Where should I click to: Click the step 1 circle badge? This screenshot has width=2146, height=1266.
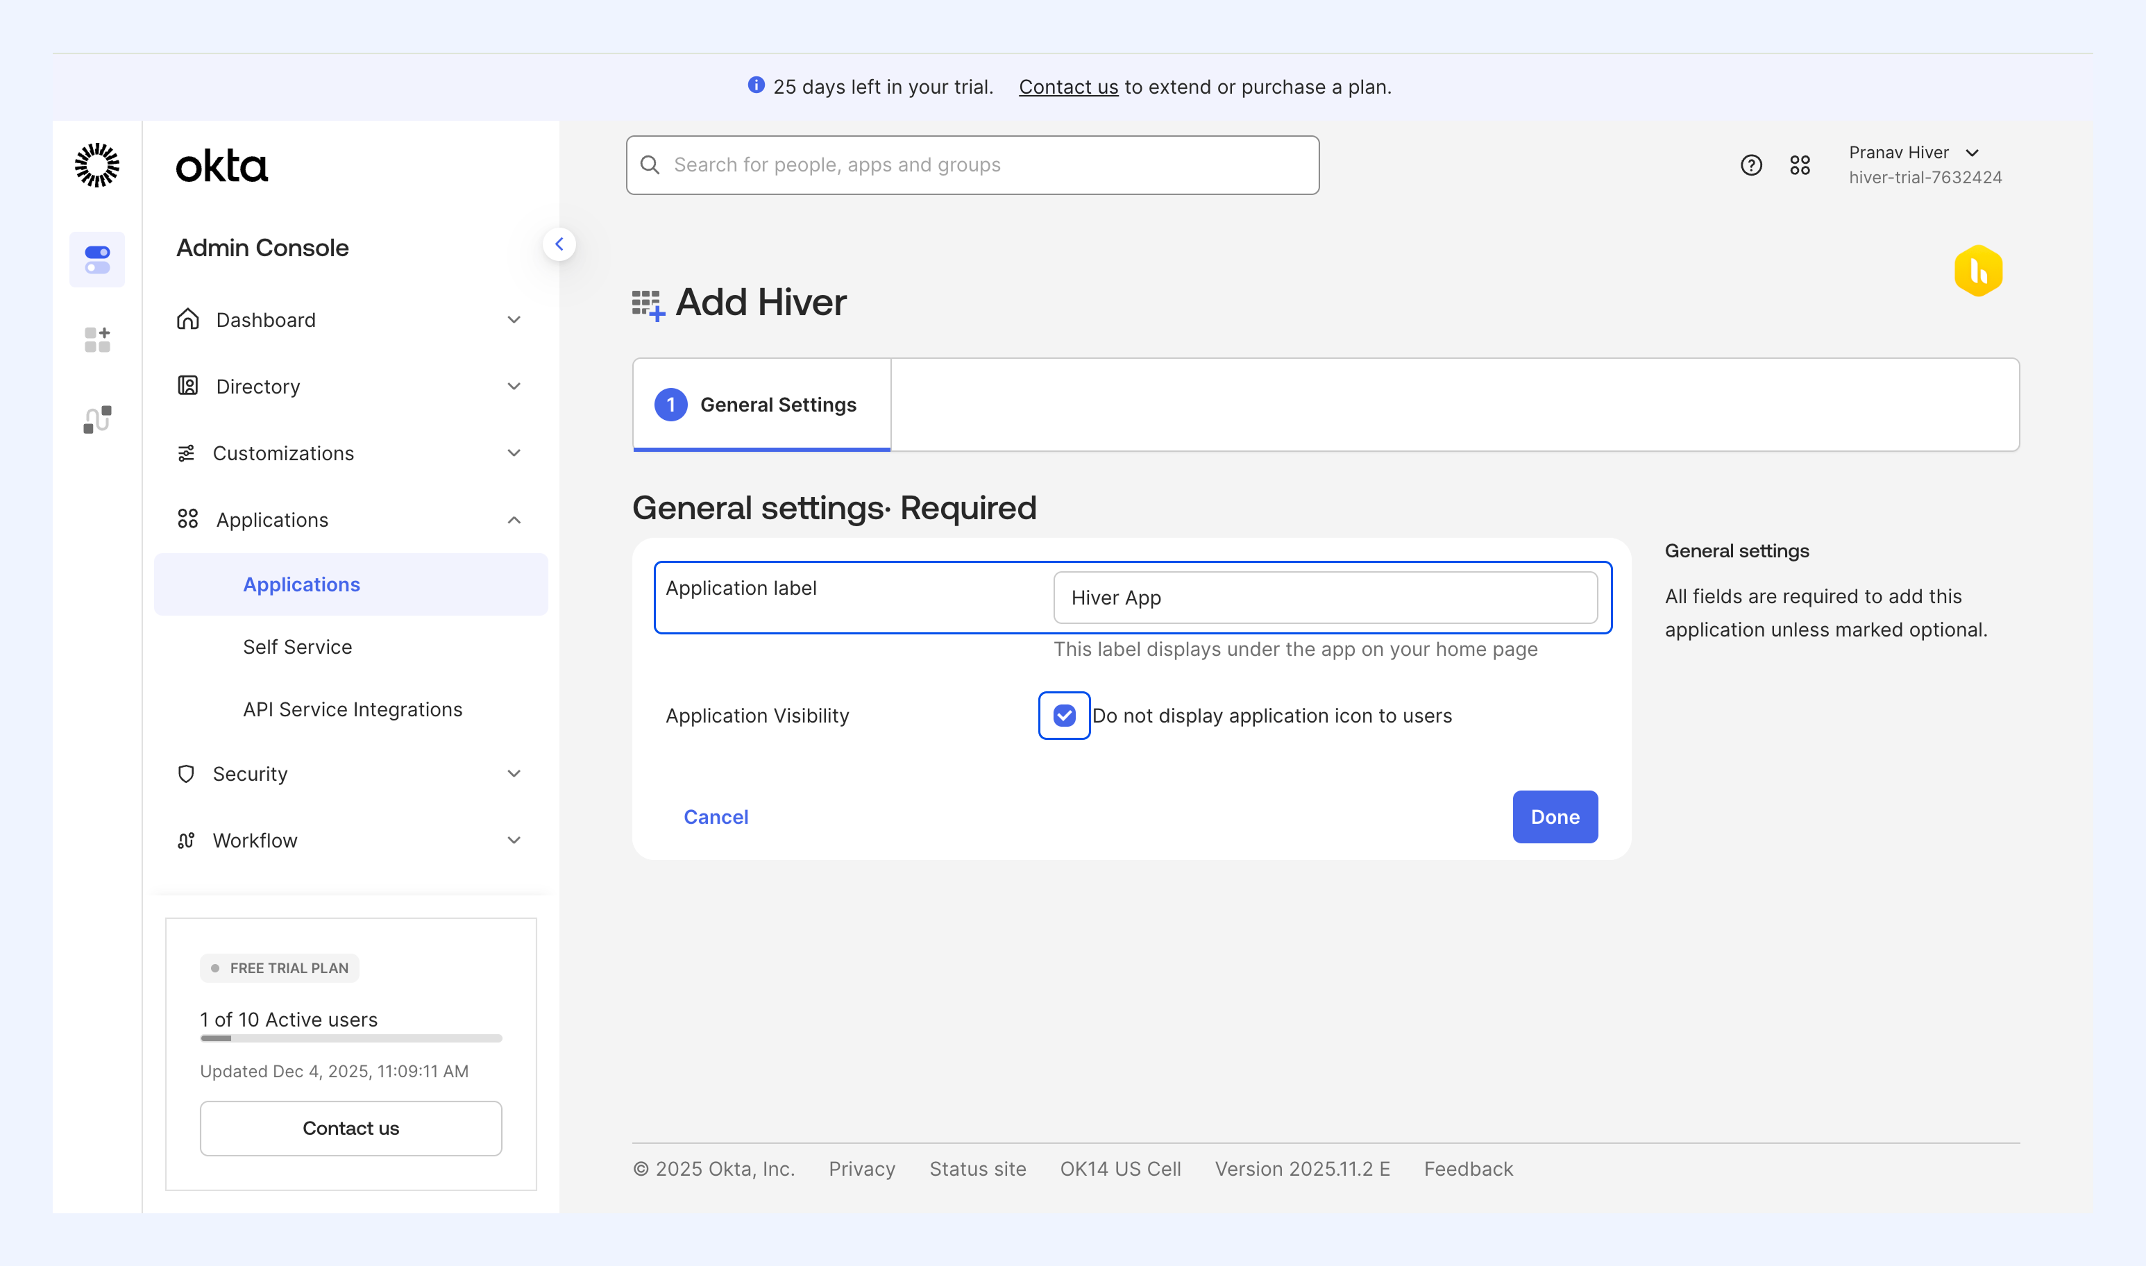(670, 405)
